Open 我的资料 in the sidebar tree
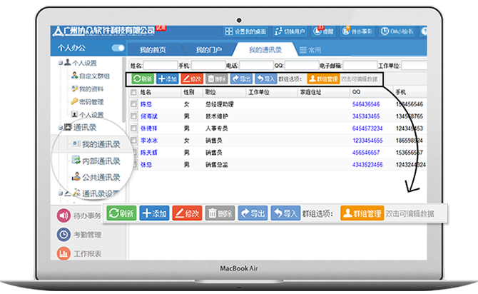 point(88,88)
